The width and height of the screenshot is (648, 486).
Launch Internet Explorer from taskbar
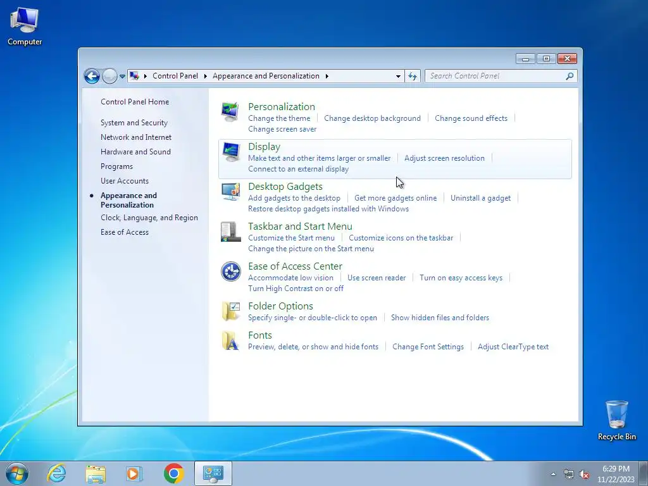pos(56,473)
